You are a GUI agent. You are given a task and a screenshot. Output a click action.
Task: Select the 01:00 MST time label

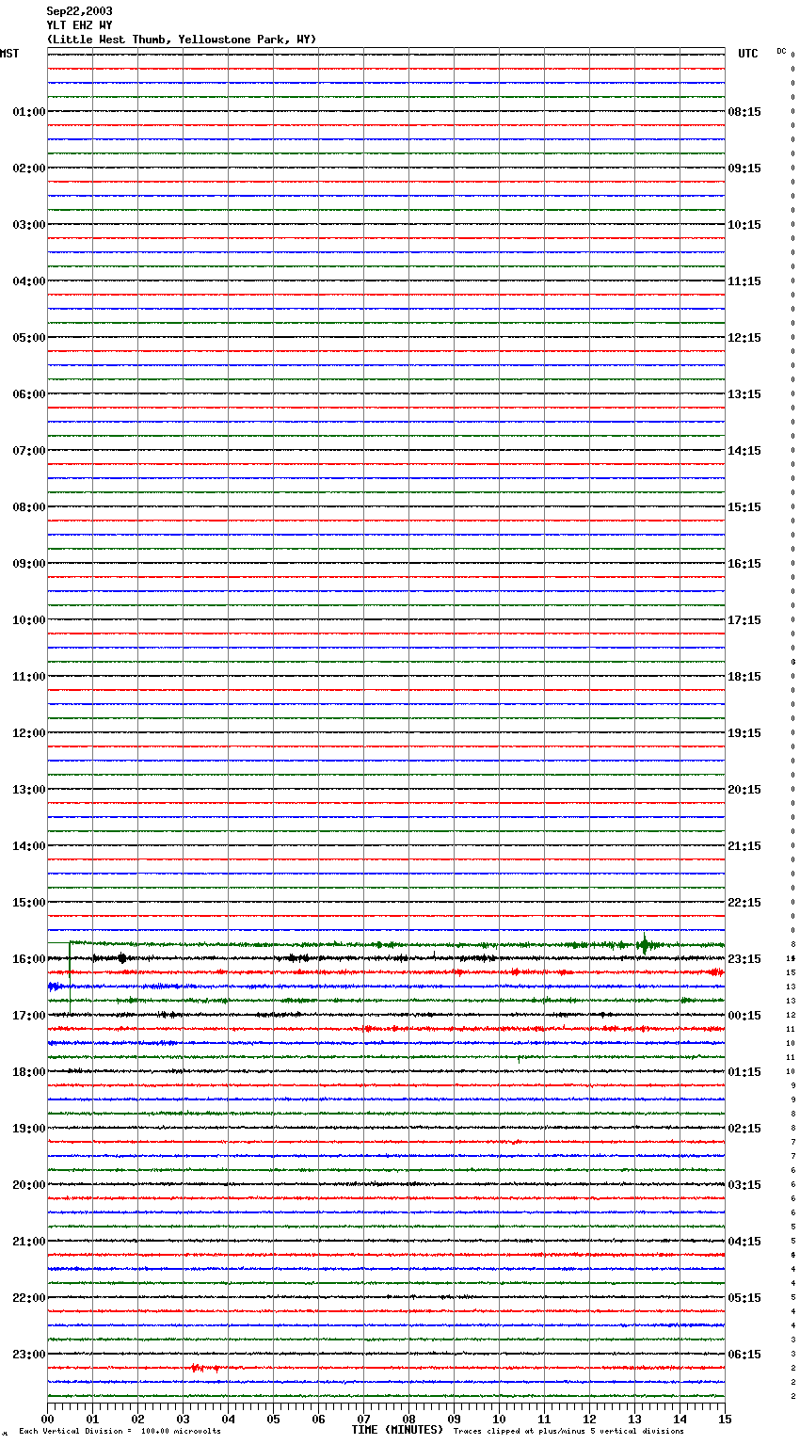[x=29, y=112]
